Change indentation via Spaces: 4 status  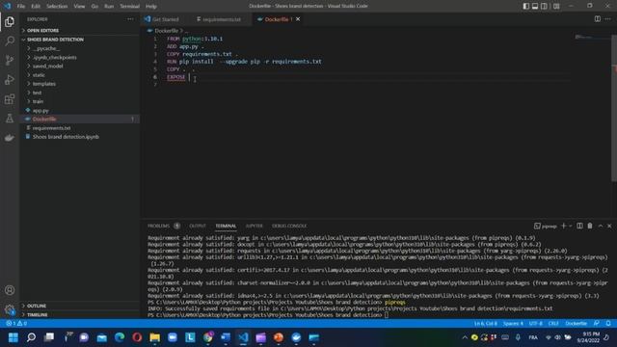pos(513,324)
